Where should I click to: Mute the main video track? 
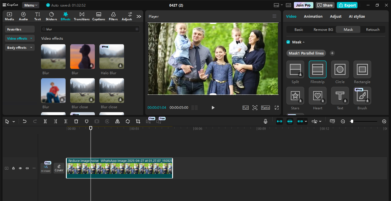point(27,168)
